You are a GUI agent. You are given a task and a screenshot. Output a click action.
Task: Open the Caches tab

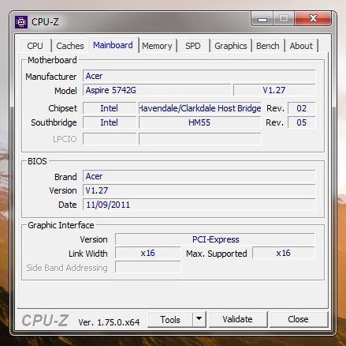(x=70, y=46)
